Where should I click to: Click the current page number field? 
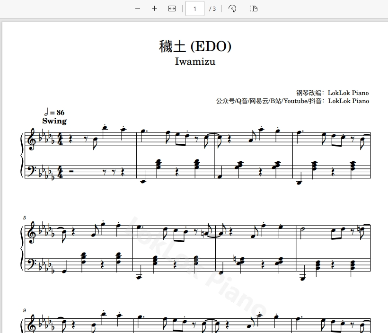pos(195,9)
